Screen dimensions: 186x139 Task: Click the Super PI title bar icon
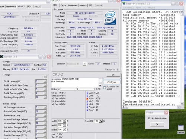coord(124,4)
